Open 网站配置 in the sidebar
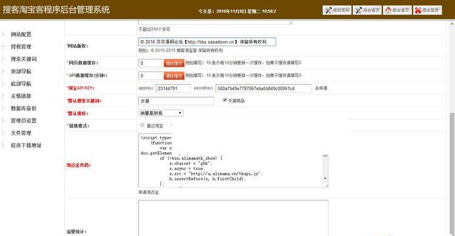455x236 pixels. 21,34
